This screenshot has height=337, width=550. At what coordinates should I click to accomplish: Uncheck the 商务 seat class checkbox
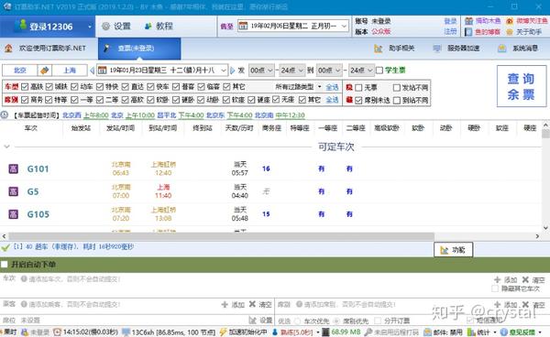pyautogui.click(x=25, y=100)
